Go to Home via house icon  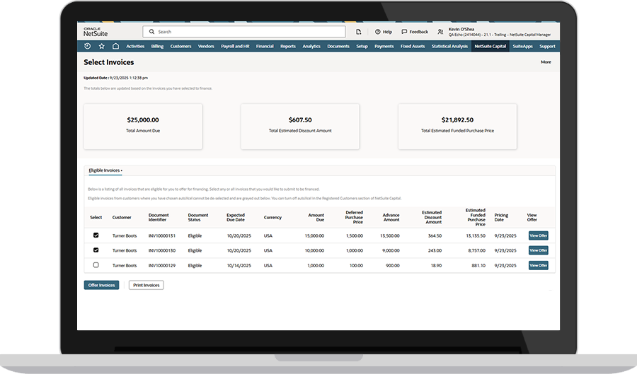coord(115,46)
